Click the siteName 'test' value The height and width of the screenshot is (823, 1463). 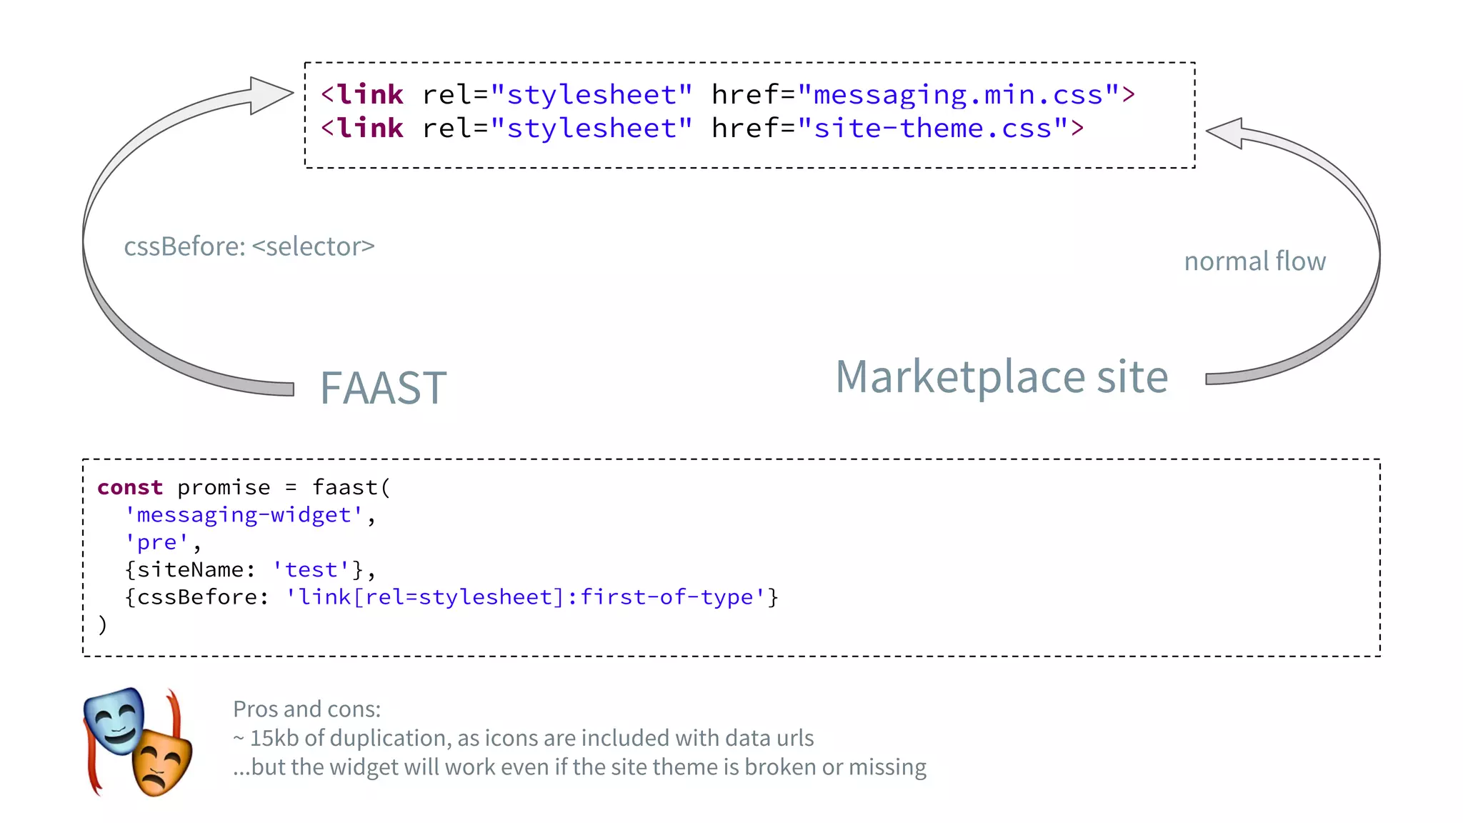(x=310, y=570)
